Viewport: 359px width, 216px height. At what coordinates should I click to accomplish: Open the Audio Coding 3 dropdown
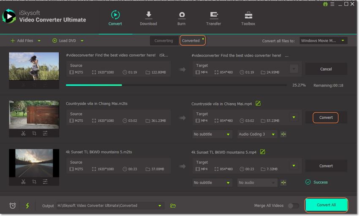pyautogui.click(x=257, y=134)
